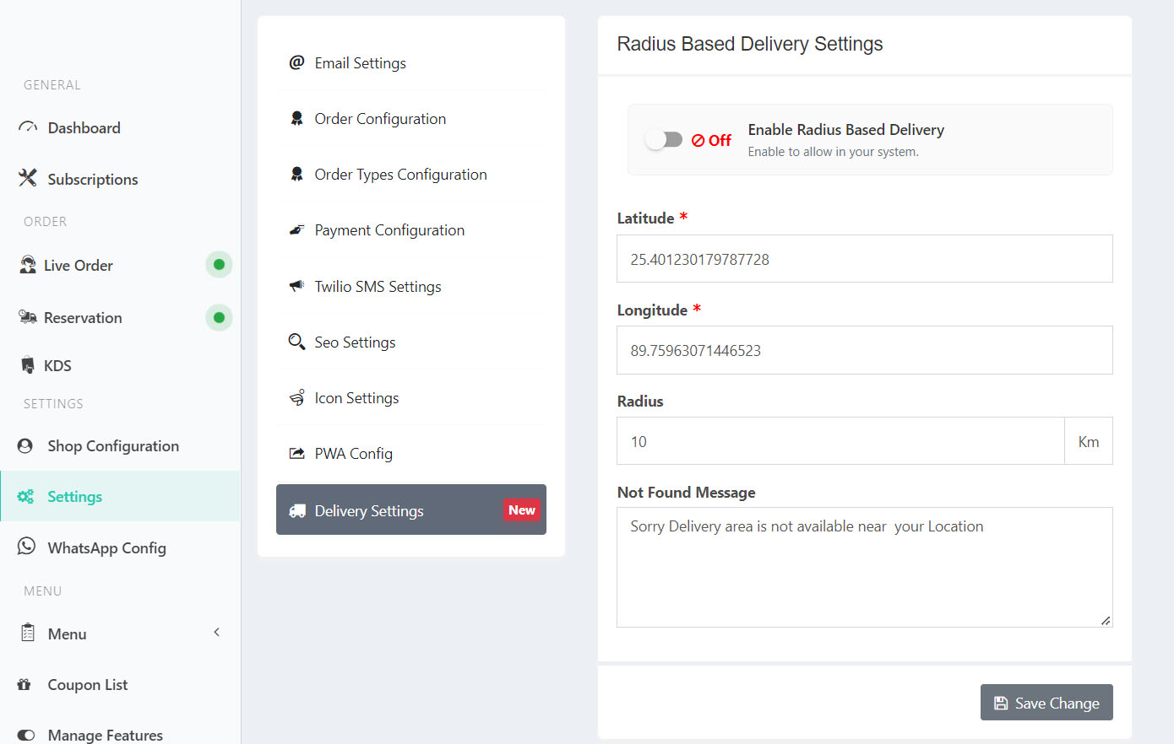This screenshot has width=1174, height=744.
Task: Click the Radius input field
Action: (x=840, y=441)
